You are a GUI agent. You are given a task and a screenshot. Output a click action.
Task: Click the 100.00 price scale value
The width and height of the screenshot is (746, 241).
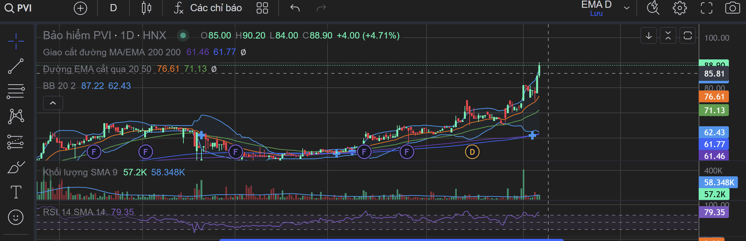pyautogui.click(x=717, y=38)
